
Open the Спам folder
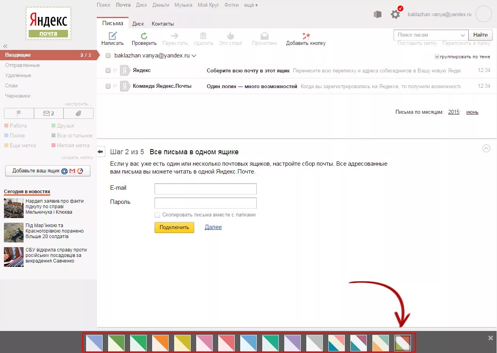(x=11, y=86)
